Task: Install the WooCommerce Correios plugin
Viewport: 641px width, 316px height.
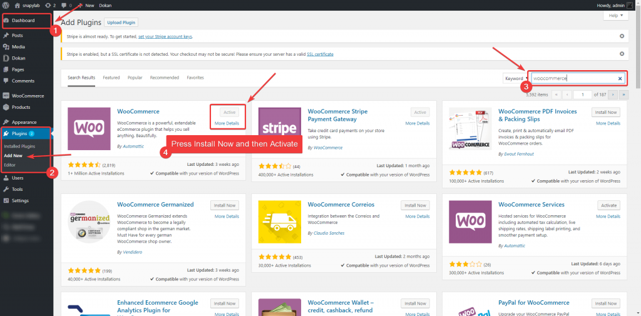Action: [x=415, y=205]
